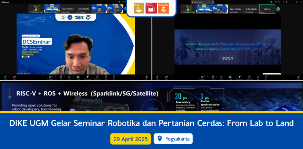Expand React arrow in left Zoom window
The height and width of the screenshot is (149, 303).
(72, 77)
